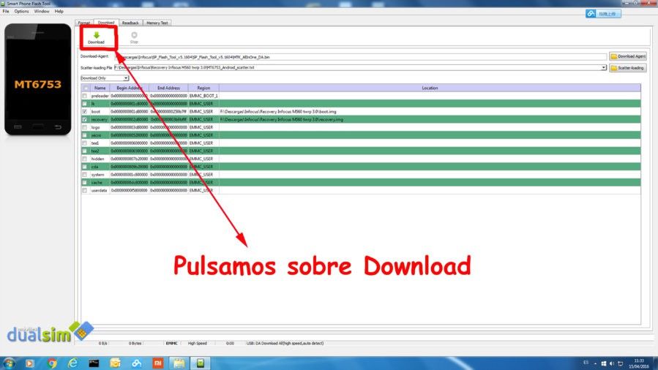Click the volume icon in system tray
This screenshot has width=658, height=370.
[x=612, y=363]
